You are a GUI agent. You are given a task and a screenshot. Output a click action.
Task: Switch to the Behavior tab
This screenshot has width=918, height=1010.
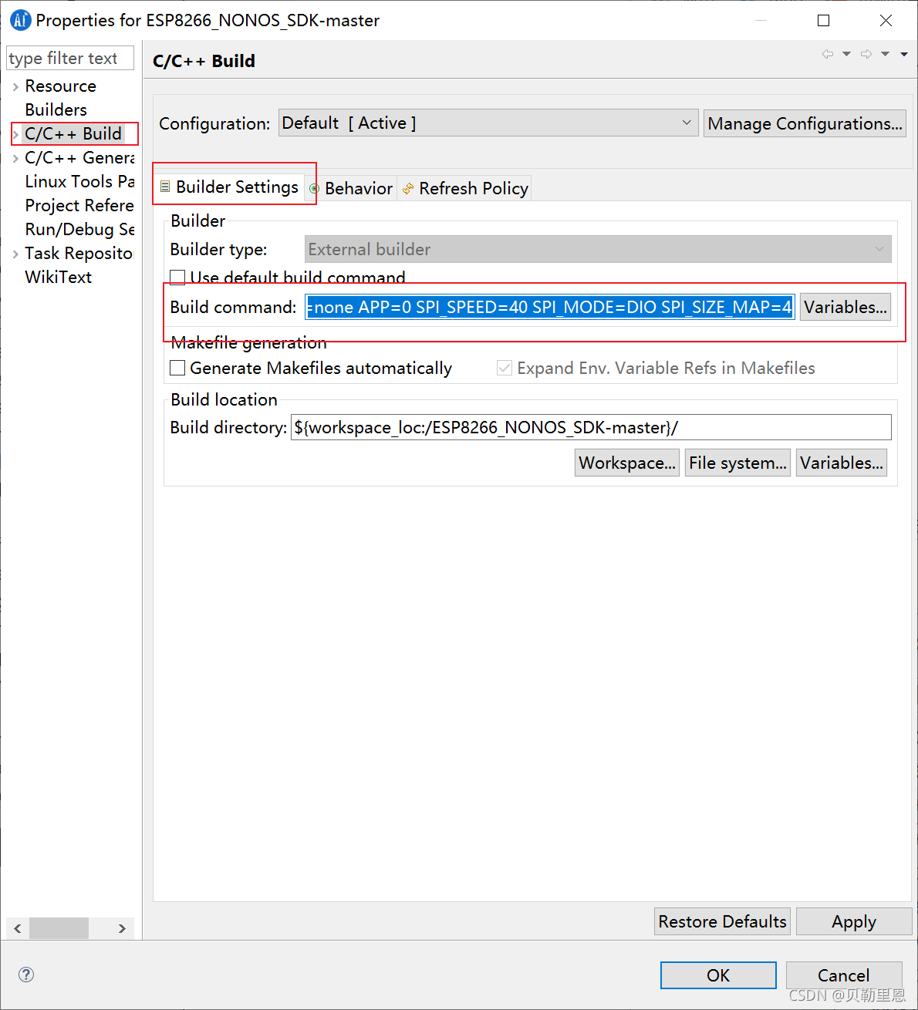(x=352, y=189)
